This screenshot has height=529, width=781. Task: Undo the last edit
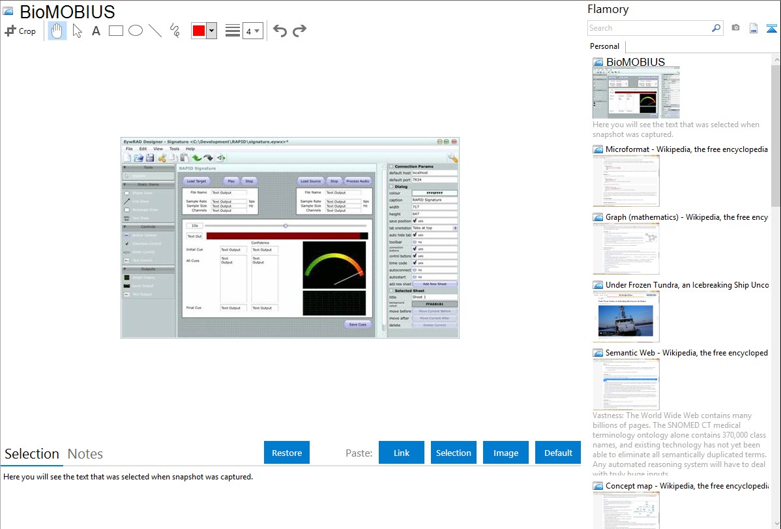[280, 31]
